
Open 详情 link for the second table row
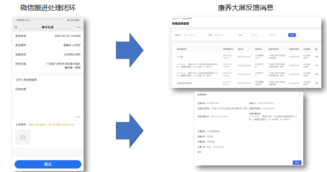coord(316,66)
